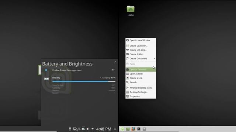Select Open in New Window menu entry
236x132 pixels.
141,40
